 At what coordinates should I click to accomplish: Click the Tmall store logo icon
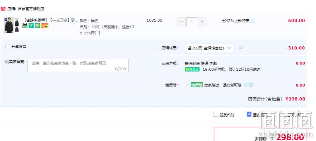pos(3,8)
